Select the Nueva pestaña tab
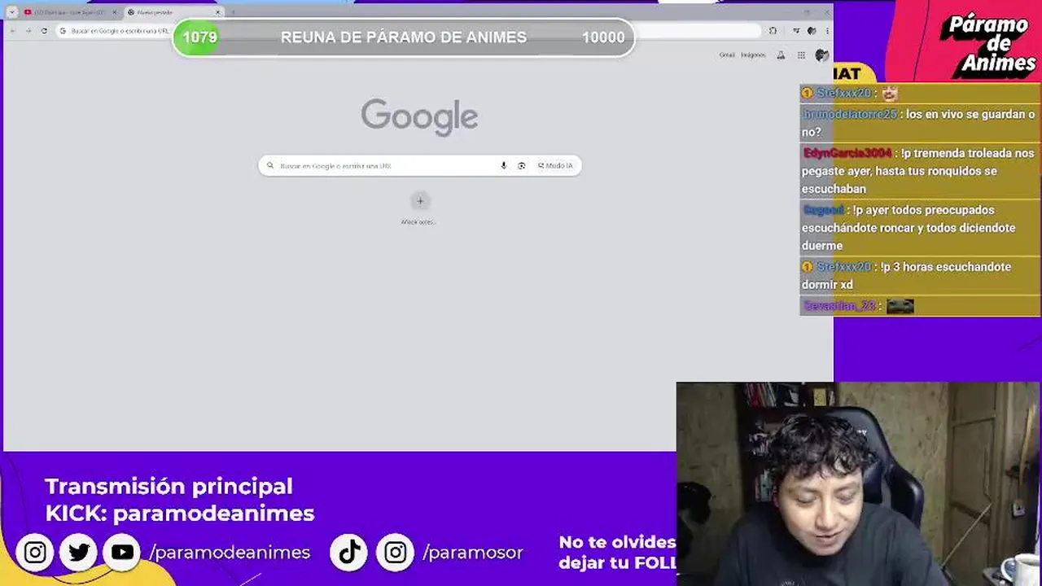The width and height of the screenshot is (1042, 586). click(173, 12)
